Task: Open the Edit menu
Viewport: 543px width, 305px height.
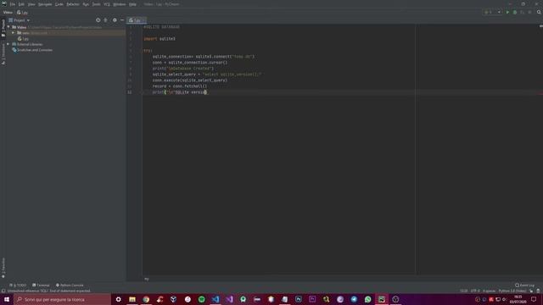Action: click(21, 4)
